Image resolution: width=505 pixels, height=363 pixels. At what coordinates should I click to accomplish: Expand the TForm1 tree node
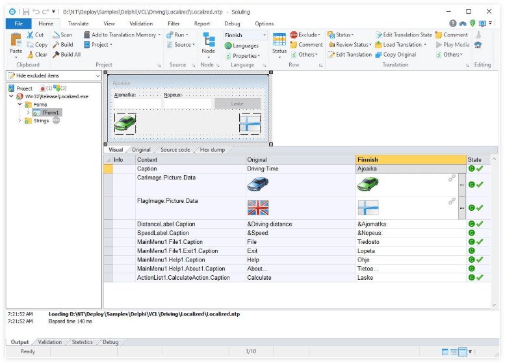(x=28, y=113)
